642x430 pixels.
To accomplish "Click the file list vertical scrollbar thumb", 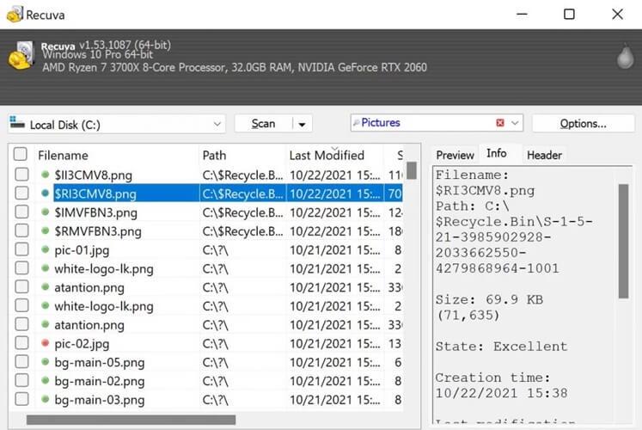I will [x=412, y=170].
